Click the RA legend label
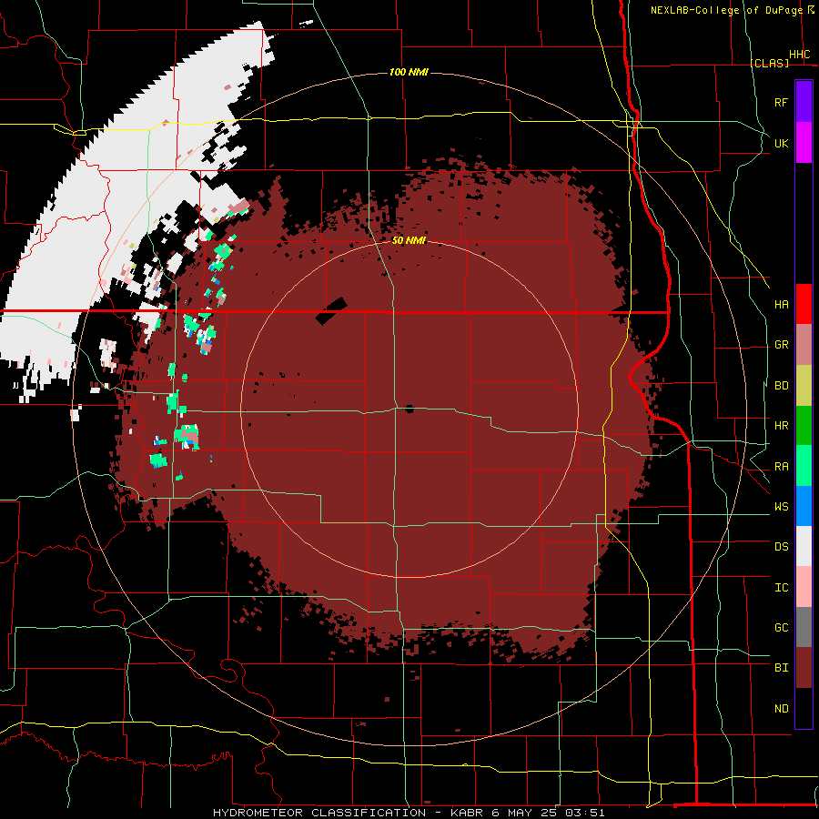This screenshot has height=819, width=819. (x=782, y=467)
